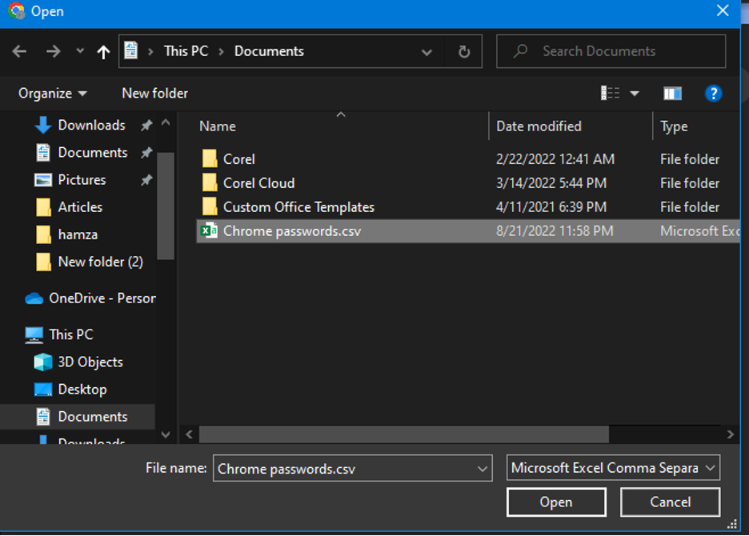Go up one folder level

tap(103, 51)
